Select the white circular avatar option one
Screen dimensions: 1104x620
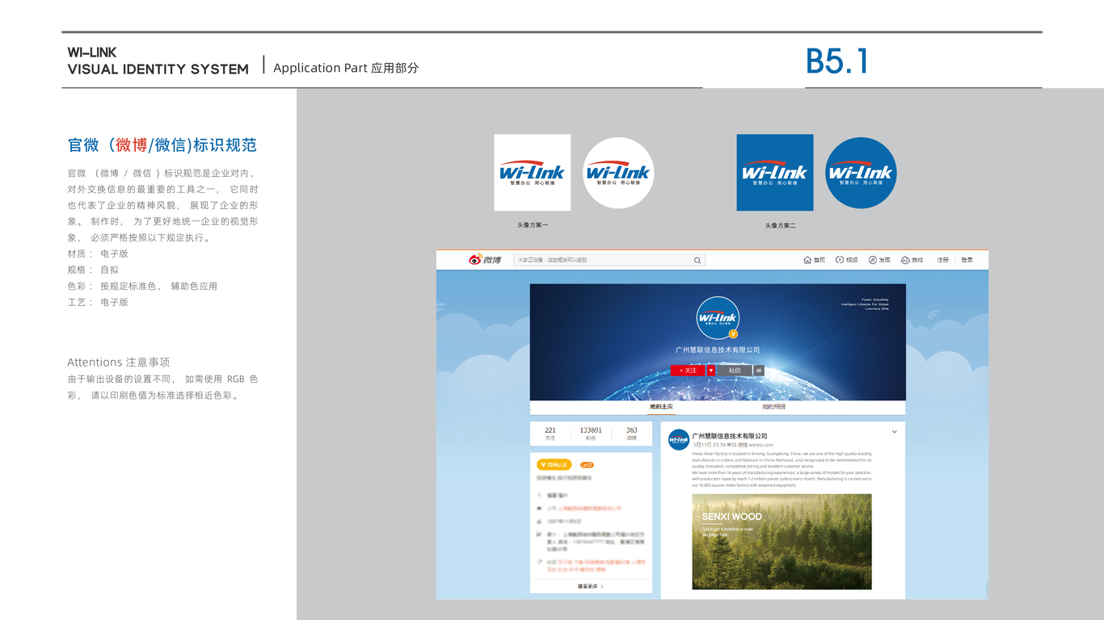click(618, 173)
